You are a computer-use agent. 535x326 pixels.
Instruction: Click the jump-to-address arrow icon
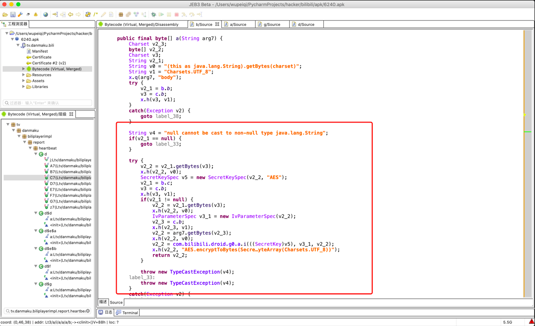55,15
